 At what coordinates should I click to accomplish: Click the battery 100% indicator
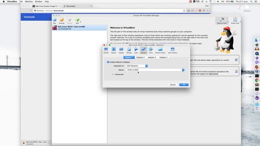tap(230, 2)
